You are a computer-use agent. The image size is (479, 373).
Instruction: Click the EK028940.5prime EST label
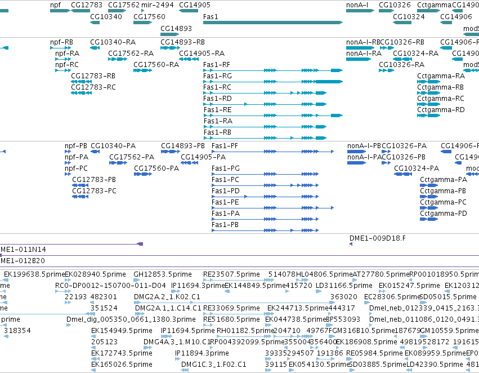pos(95,274)
